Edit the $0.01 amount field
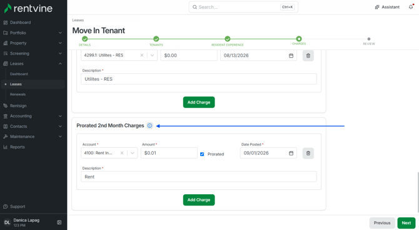 click(x=169, y=153)
